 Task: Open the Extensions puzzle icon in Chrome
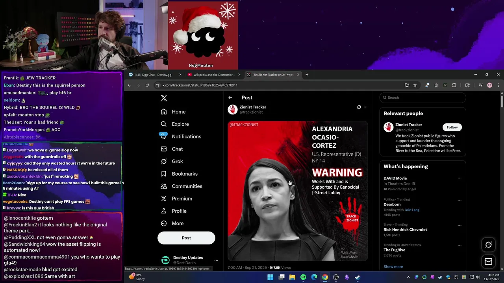pos(454,85)
